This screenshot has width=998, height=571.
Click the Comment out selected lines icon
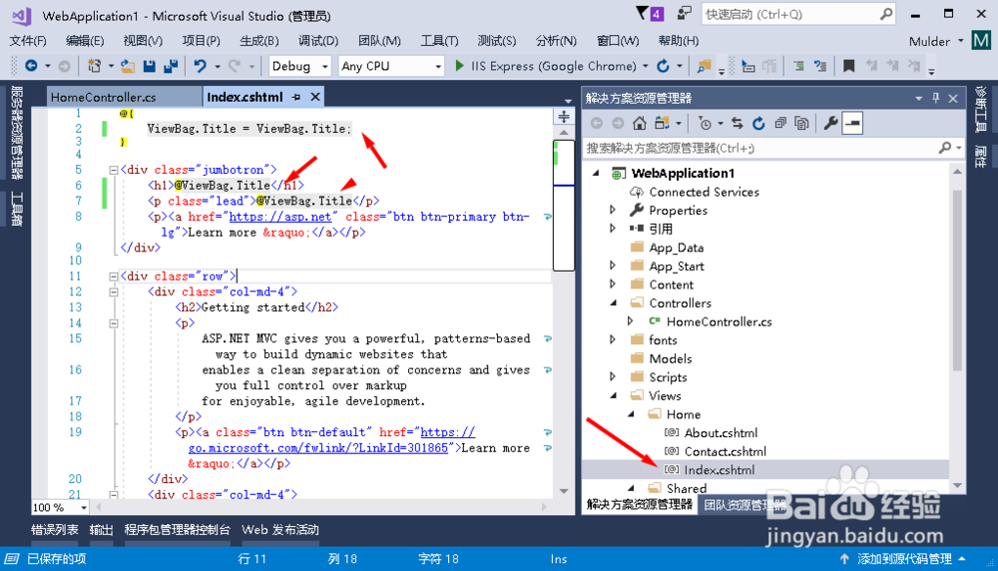point(798,66)
